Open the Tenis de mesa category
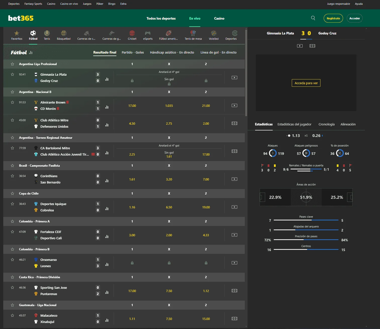Screen dimensions: 380x329 (193, 35)
